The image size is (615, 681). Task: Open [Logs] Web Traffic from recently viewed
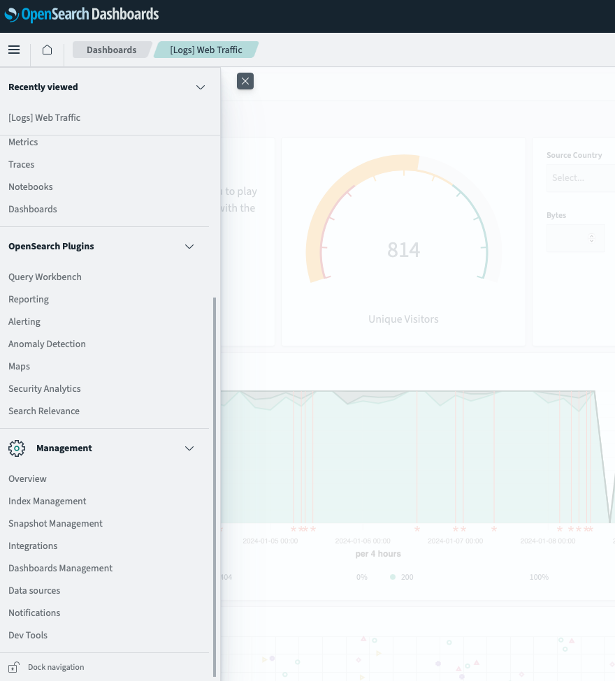[44, 117]
